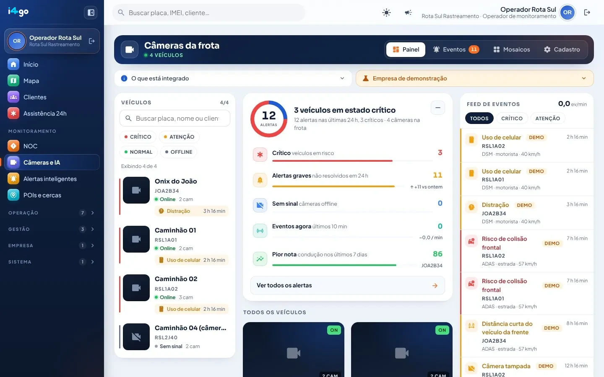The image size is (604, 377).
Task: Open the Eventos tab
Action: click(x=456, y=49)
